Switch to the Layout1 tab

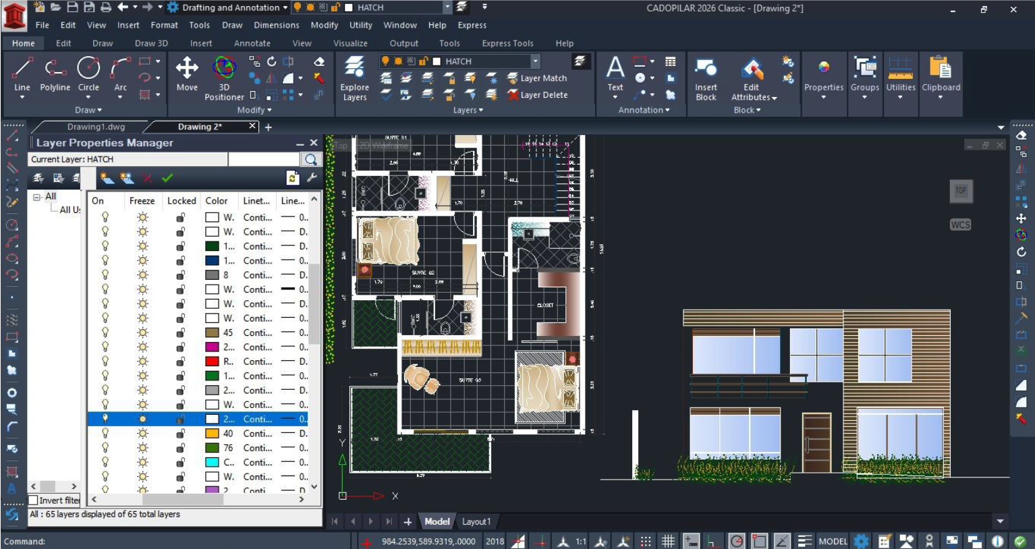coord(476,521)
